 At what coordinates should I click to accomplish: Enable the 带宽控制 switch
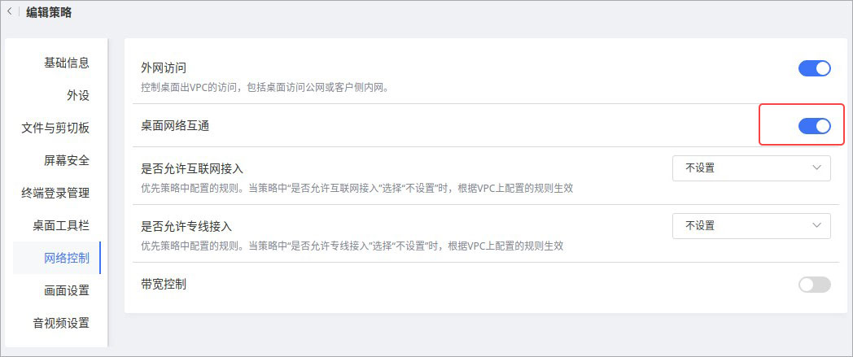tap(814, 285)
